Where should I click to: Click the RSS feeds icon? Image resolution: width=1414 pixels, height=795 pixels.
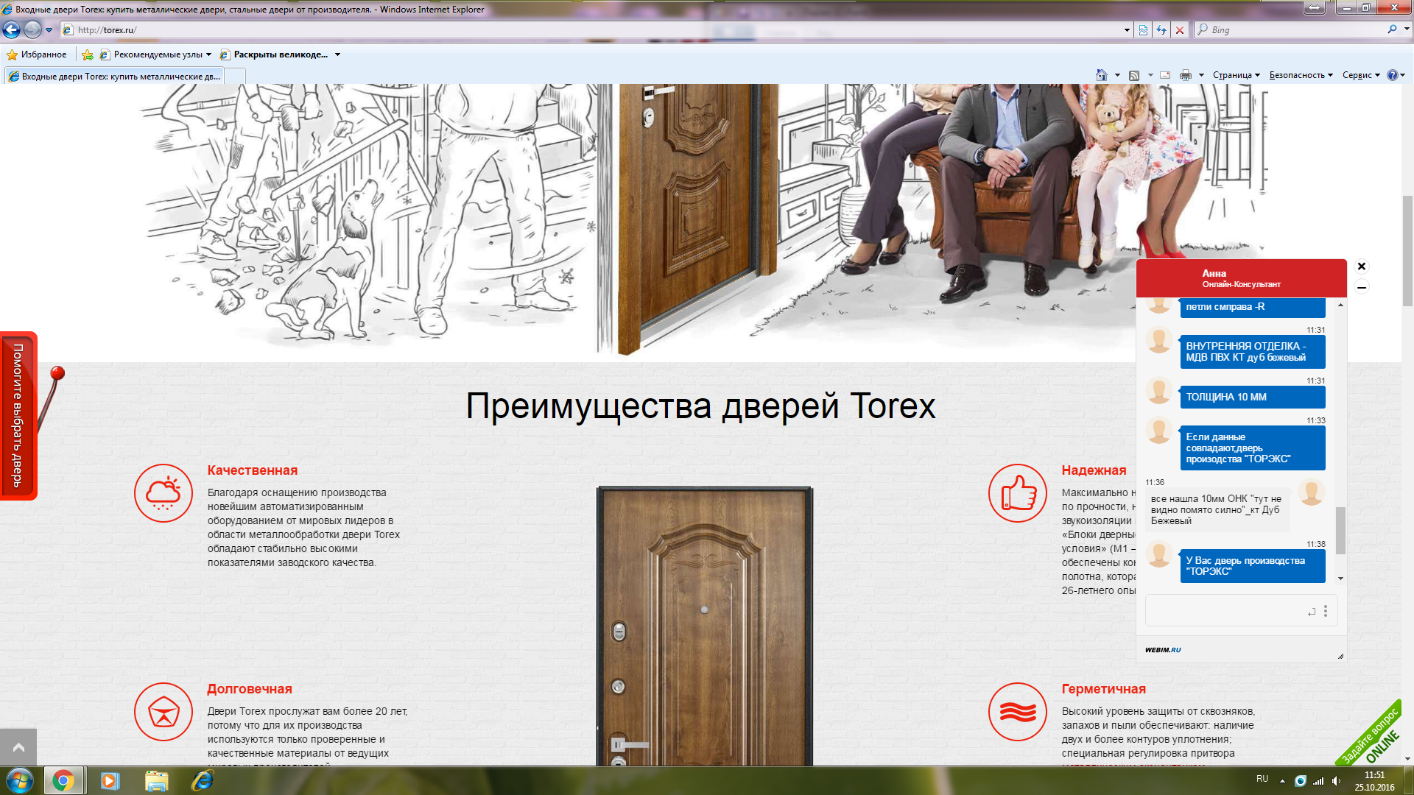point(1134,75)
